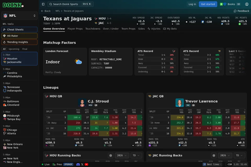Switch to the Touchdowns tab
The image size is (251, 167).
tap(93, 29)
